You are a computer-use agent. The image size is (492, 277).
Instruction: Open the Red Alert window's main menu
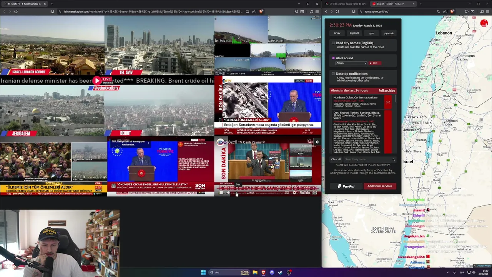(x=487, y=12)
